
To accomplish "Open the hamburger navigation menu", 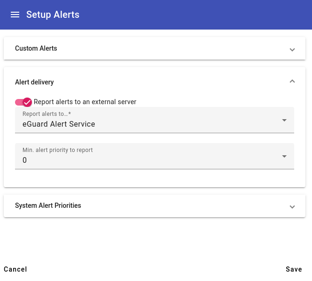I will [15, 15].
